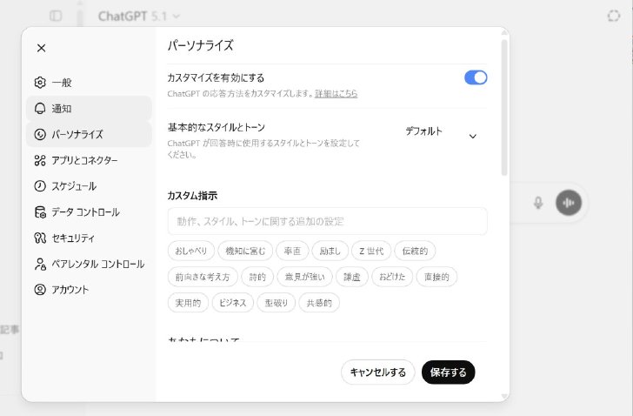633x416 pixels.
Task: Select the 詩的 trait chip
Action: pyautogui.click(x=257, y=277)
